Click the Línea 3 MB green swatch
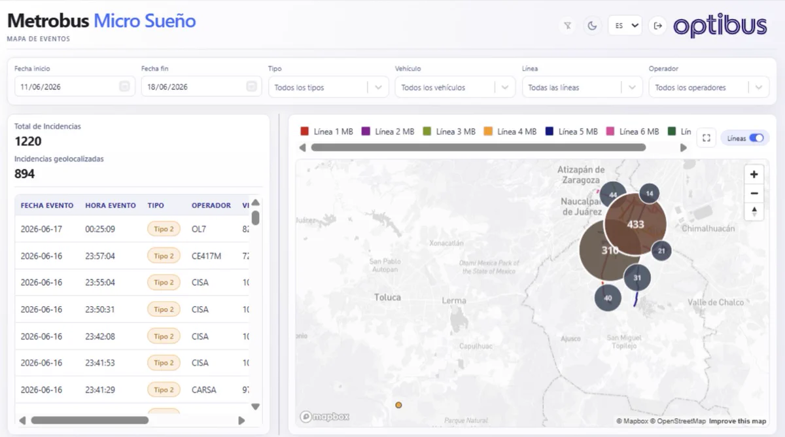Image resolution: width=785 pixels, height=437 pixels. tap(427, 131)
